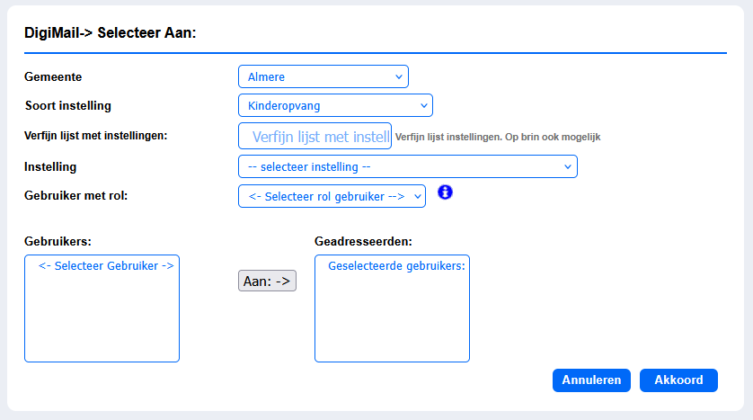
Task: Click the 'Op brin ook mogelijk' hint text
Action: pos(553,137)
